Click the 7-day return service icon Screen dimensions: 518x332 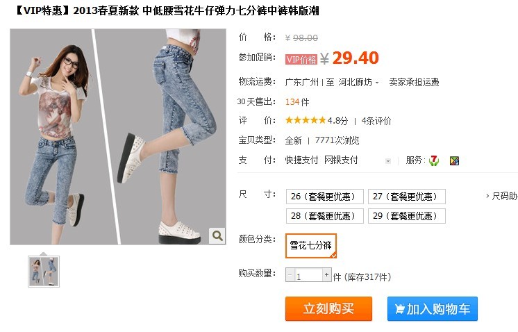point(434,161)
